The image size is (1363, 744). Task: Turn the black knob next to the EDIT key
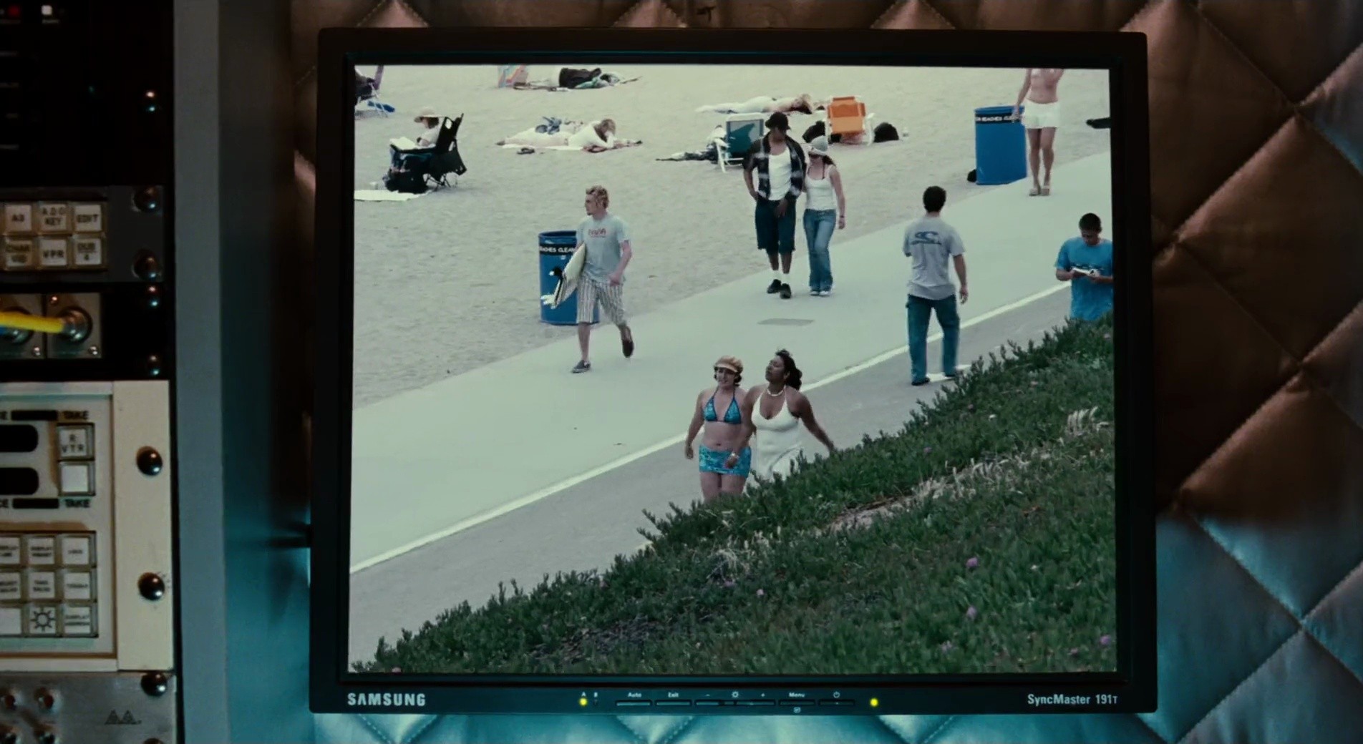click(x=147, y=200)
